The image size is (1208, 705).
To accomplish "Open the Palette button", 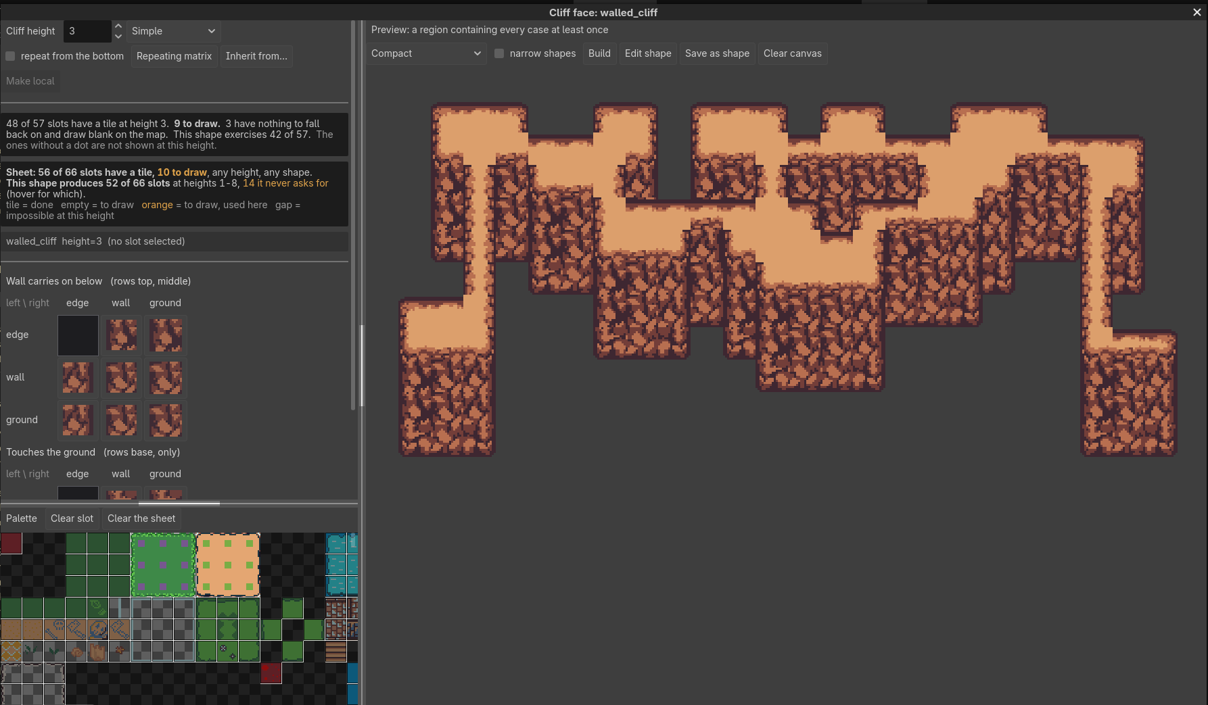I will click(22, 518).
